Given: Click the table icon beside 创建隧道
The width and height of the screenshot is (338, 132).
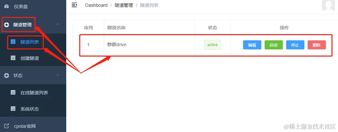Looking at the screenshot, I should (13, 58).
